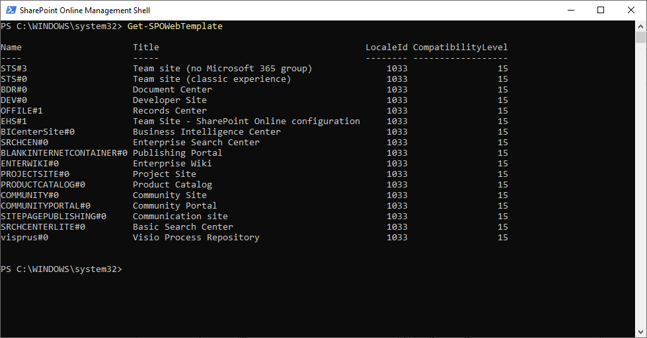Click the 'Enterprise Wiki' title

(172, 164)
